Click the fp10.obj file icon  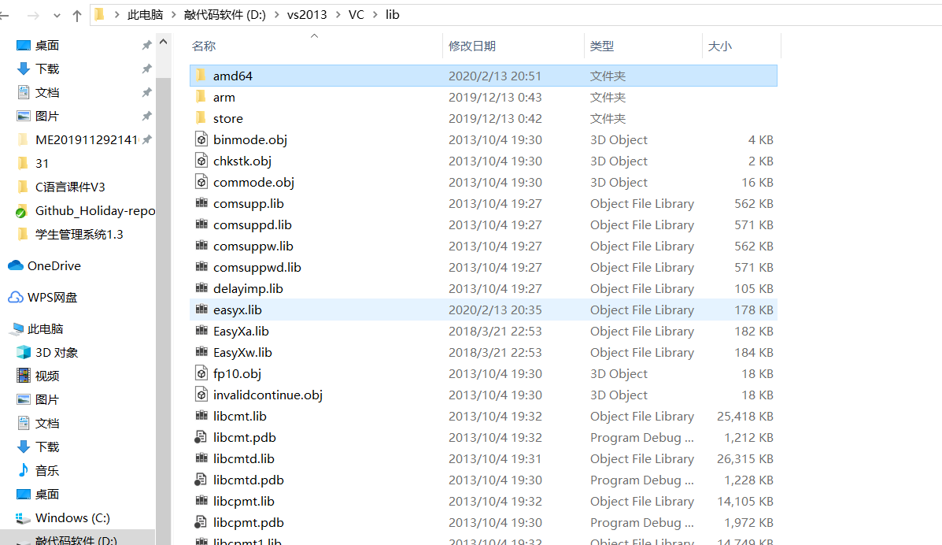(201, 373)
